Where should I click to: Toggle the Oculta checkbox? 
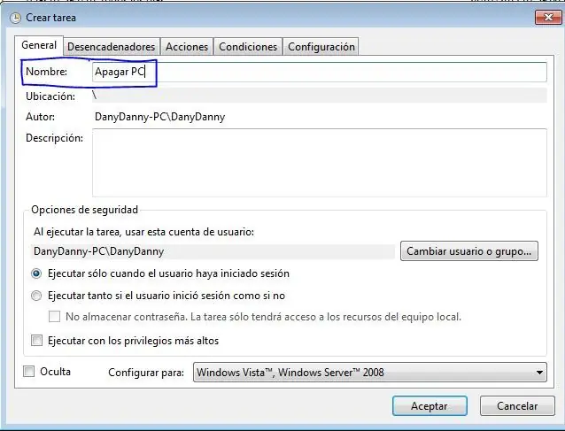coord(29,371)
